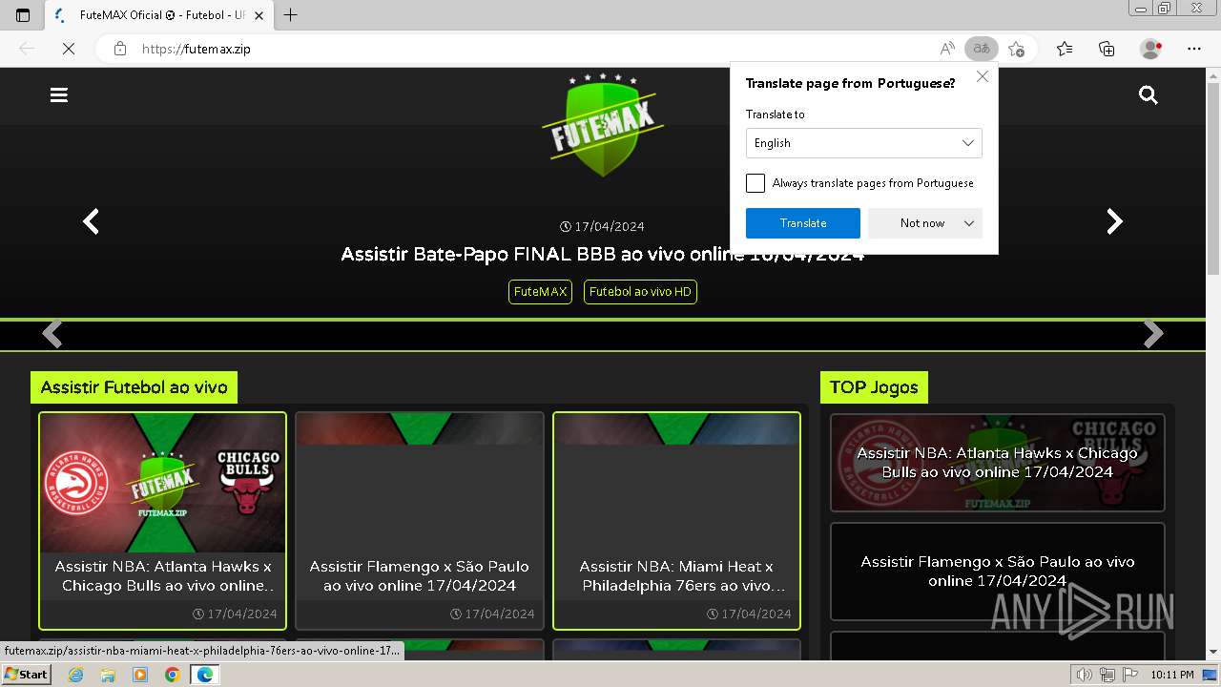Open TOP Jogos Hawks x Bulls item
The image size is (1221, 687).
[998, 463]
